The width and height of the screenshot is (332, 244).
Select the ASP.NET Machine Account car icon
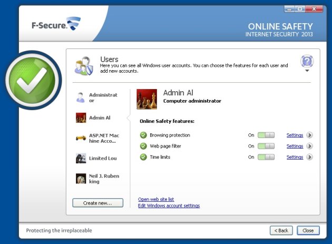pos(81,138)
